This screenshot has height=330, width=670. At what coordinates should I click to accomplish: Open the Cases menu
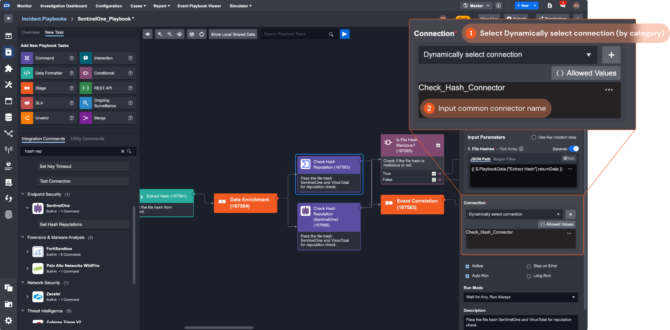[x=138, y=6]
